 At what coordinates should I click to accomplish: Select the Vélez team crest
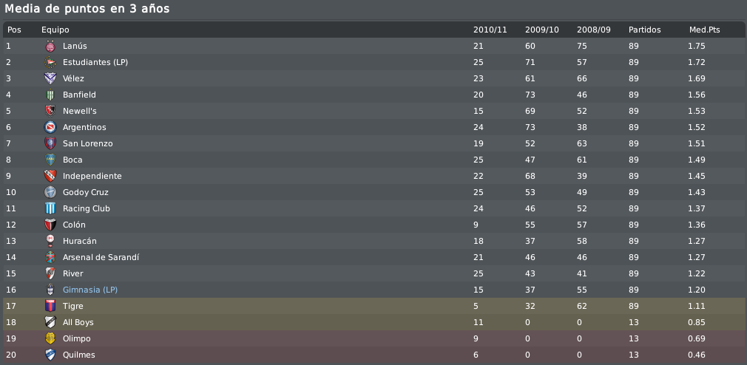point(50,78)
